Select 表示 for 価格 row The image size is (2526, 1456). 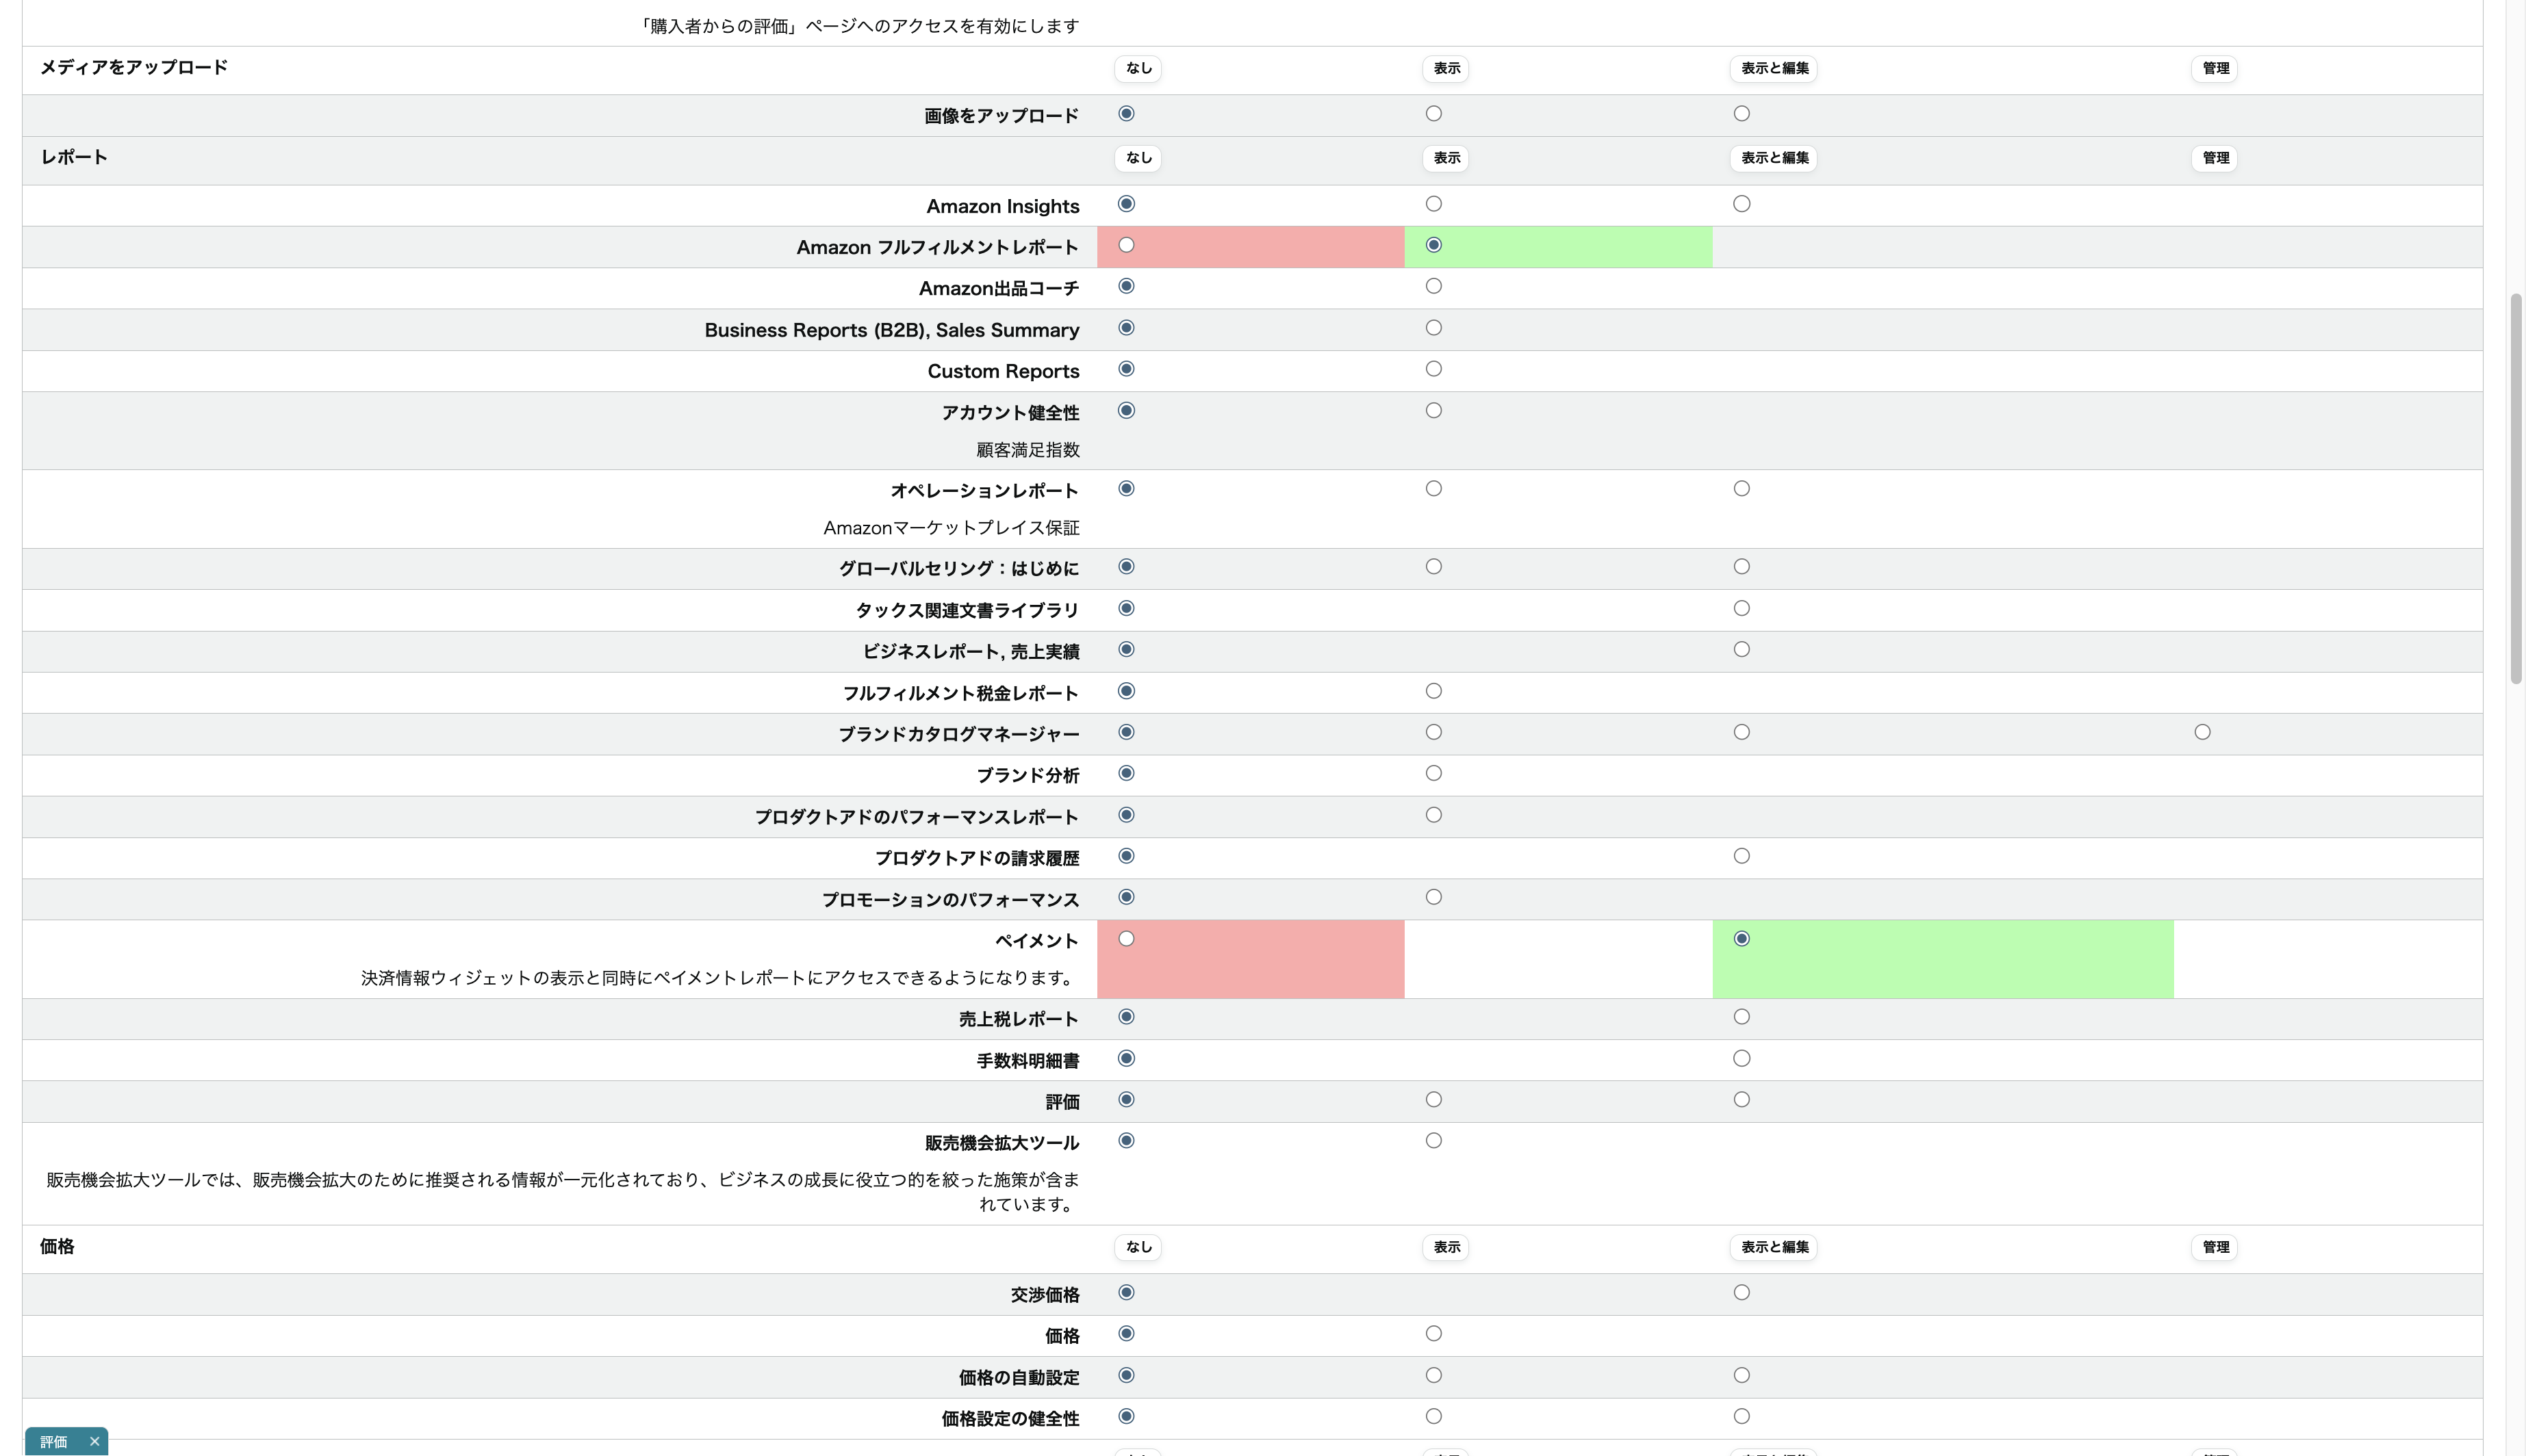click(x=1433, y=1333)
